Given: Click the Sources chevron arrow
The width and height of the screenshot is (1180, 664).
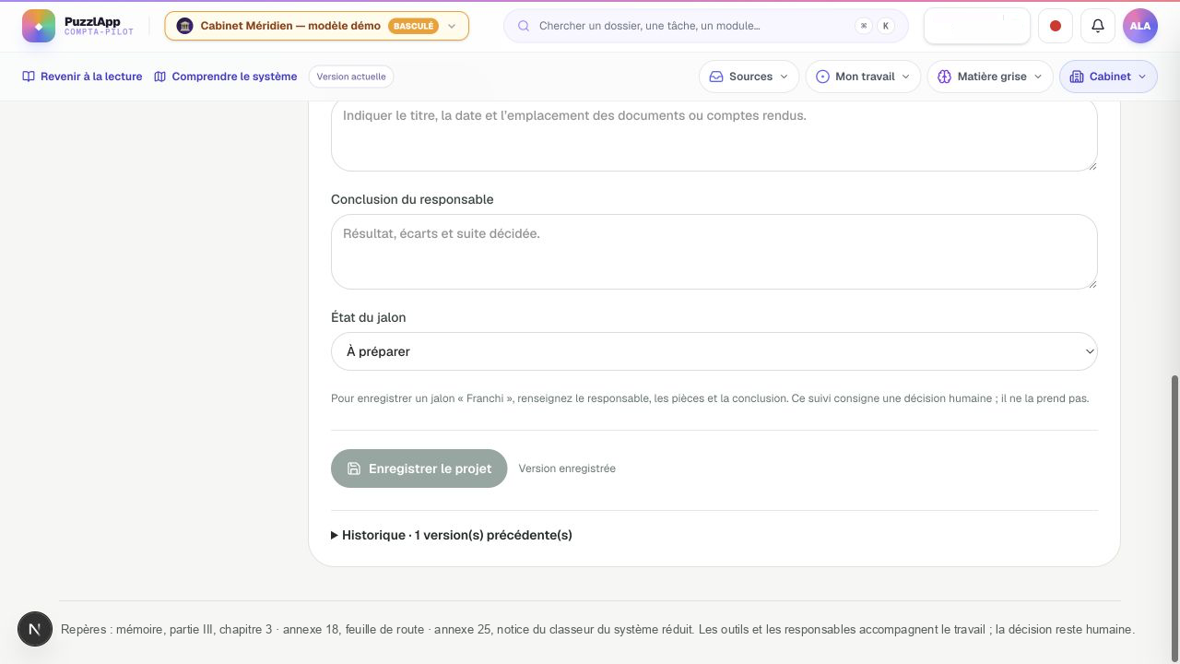Looking at the screenshot, I should [x=785, y=77].
